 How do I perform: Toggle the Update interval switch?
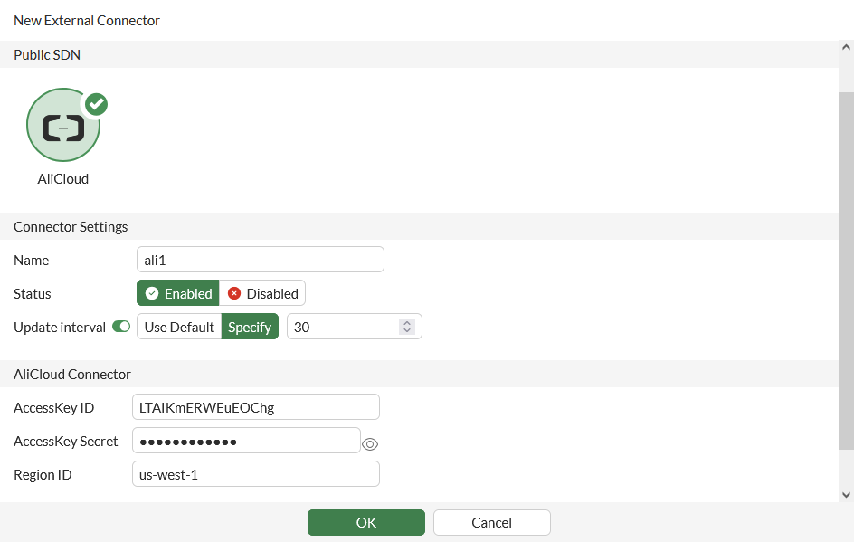click(121, 327)
